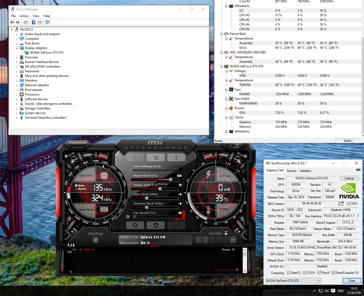The image size is (364, 296).
Task: Toggle the DirectCompute 5.0 checkbox in GPU-Z
Action: tap(333, 273)
